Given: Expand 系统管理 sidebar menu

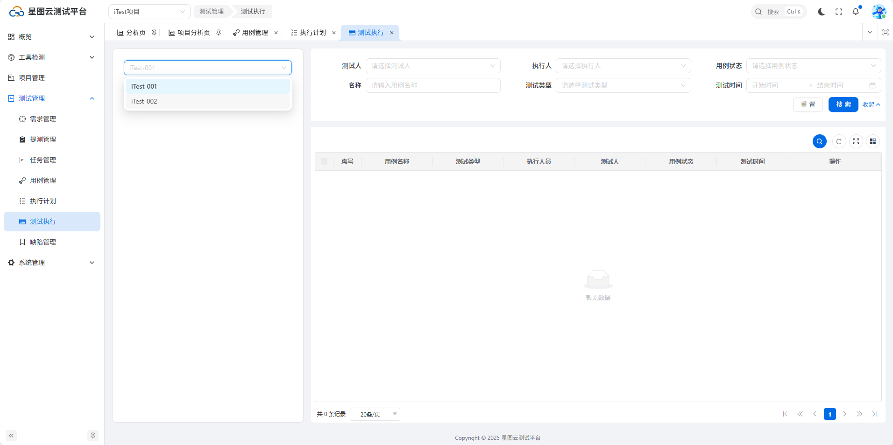Looking at the screenshot, I should [x=51, y=263].
